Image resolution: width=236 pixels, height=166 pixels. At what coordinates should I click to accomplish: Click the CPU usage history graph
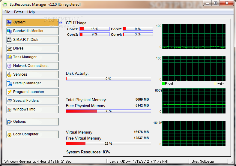(194, 36)
